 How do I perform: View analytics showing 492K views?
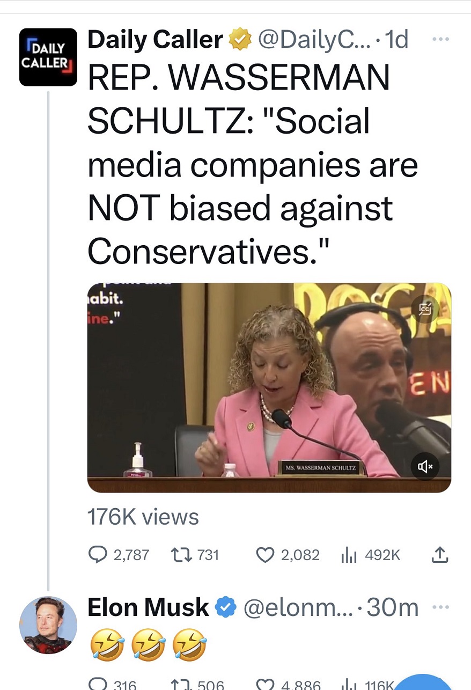[349, 554]
